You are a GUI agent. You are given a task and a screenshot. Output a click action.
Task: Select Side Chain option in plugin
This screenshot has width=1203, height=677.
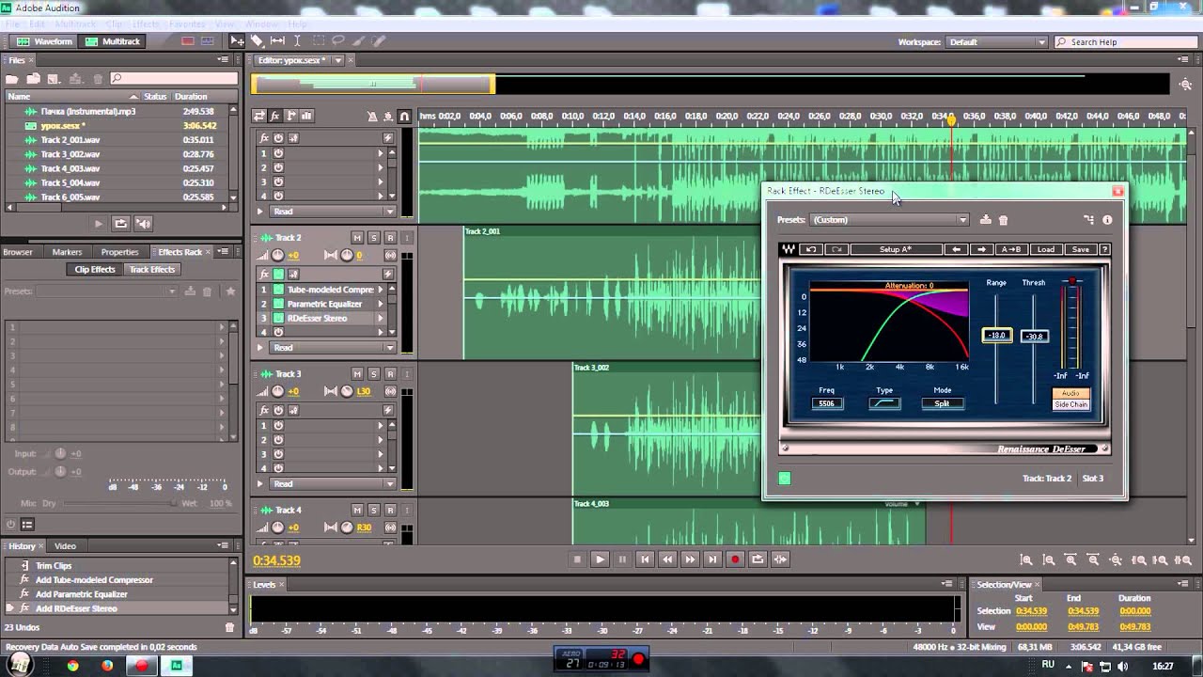[x=1070, y=404]
